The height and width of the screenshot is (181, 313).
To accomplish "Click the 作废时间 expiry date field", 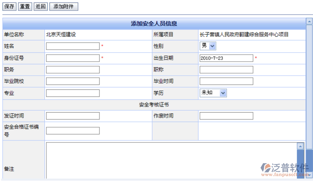I will click(x=226, y=116).
